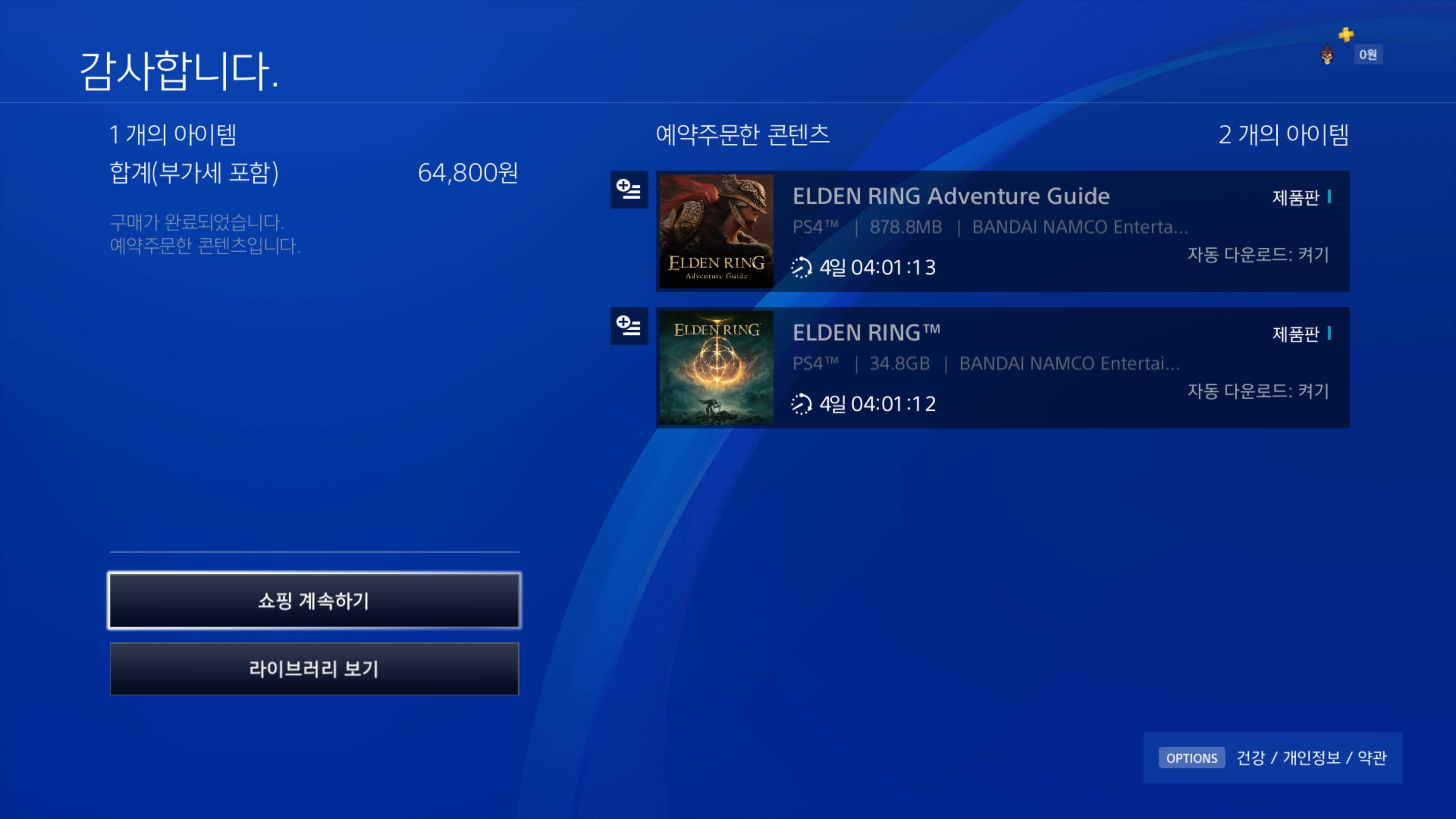Check the 0원 wallet balance
The width and height of the screenshot is (1456, 819).
click(x=1368, y=55)
